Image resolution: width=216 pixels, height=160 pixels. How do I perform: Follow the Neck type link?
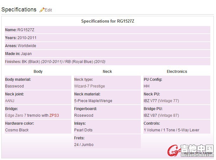tap(84, 80)
